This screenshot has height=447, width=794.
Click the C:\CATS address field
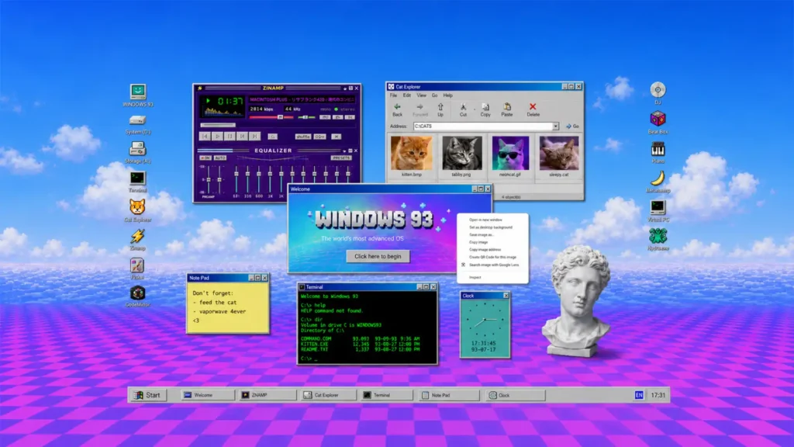click(482, 126)
